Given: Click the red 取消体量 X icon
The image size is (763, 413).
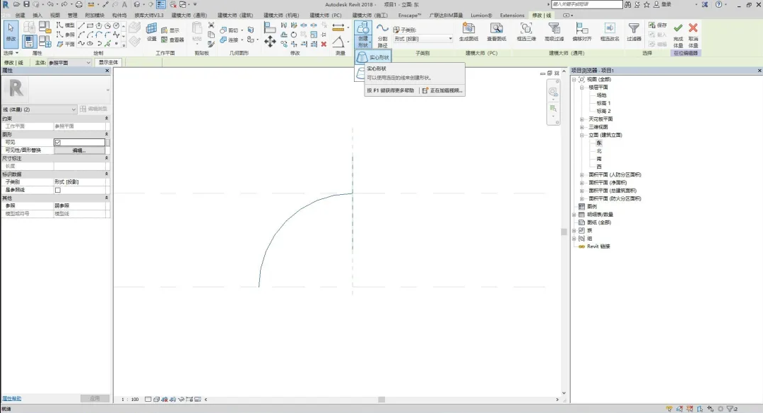Looking at the screenshot, I should pos(693,31).
